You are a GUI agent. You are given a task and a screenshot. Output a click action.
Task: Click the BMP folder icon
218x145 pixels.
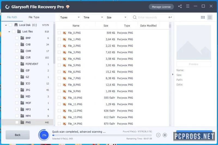pos(22,38)
